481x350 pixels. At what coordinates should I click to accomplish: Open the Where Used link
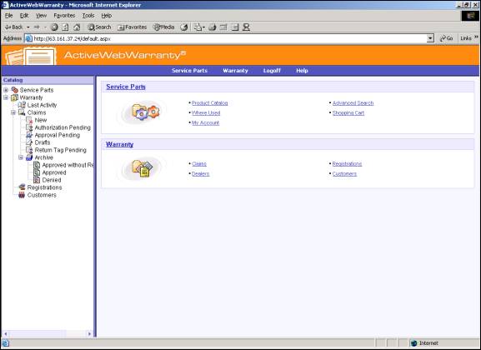206,112
